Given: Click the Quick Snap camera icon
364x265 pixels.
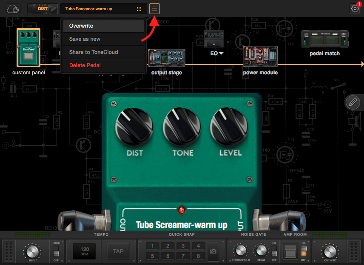Looking at the screenshot, I should [x=213, y=251].
